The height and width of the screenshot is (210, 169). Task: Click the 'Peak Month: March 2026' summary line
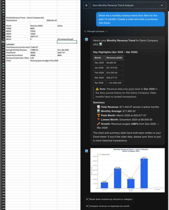[122, 115]
